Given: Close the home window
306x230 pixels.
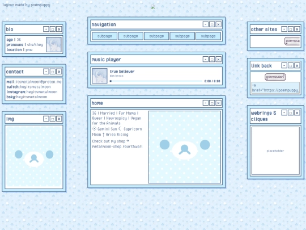Looking at the screenshot, I should coord(218,103).
